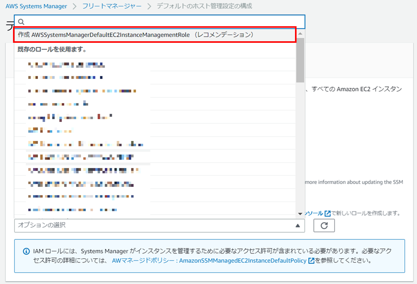Click scrollbar up arrow in dropdown list

(300, 34)
